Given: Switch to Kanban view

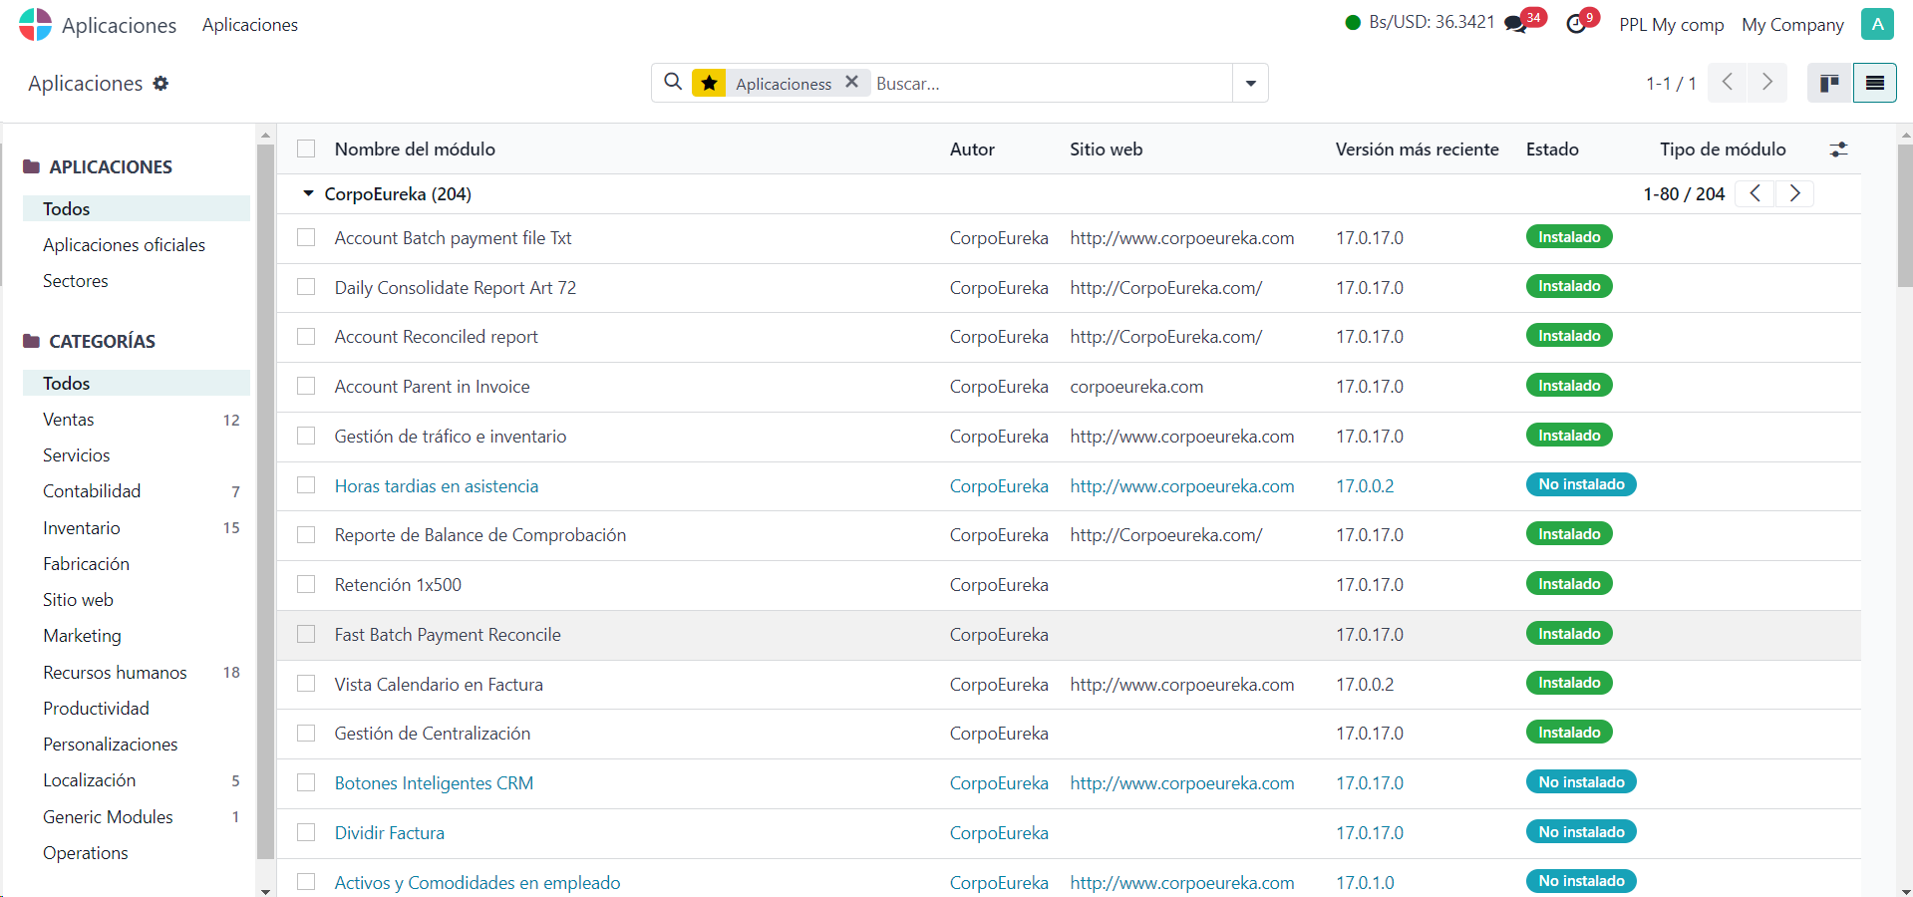Looking at the screenshot, I should pos(1829,83).
